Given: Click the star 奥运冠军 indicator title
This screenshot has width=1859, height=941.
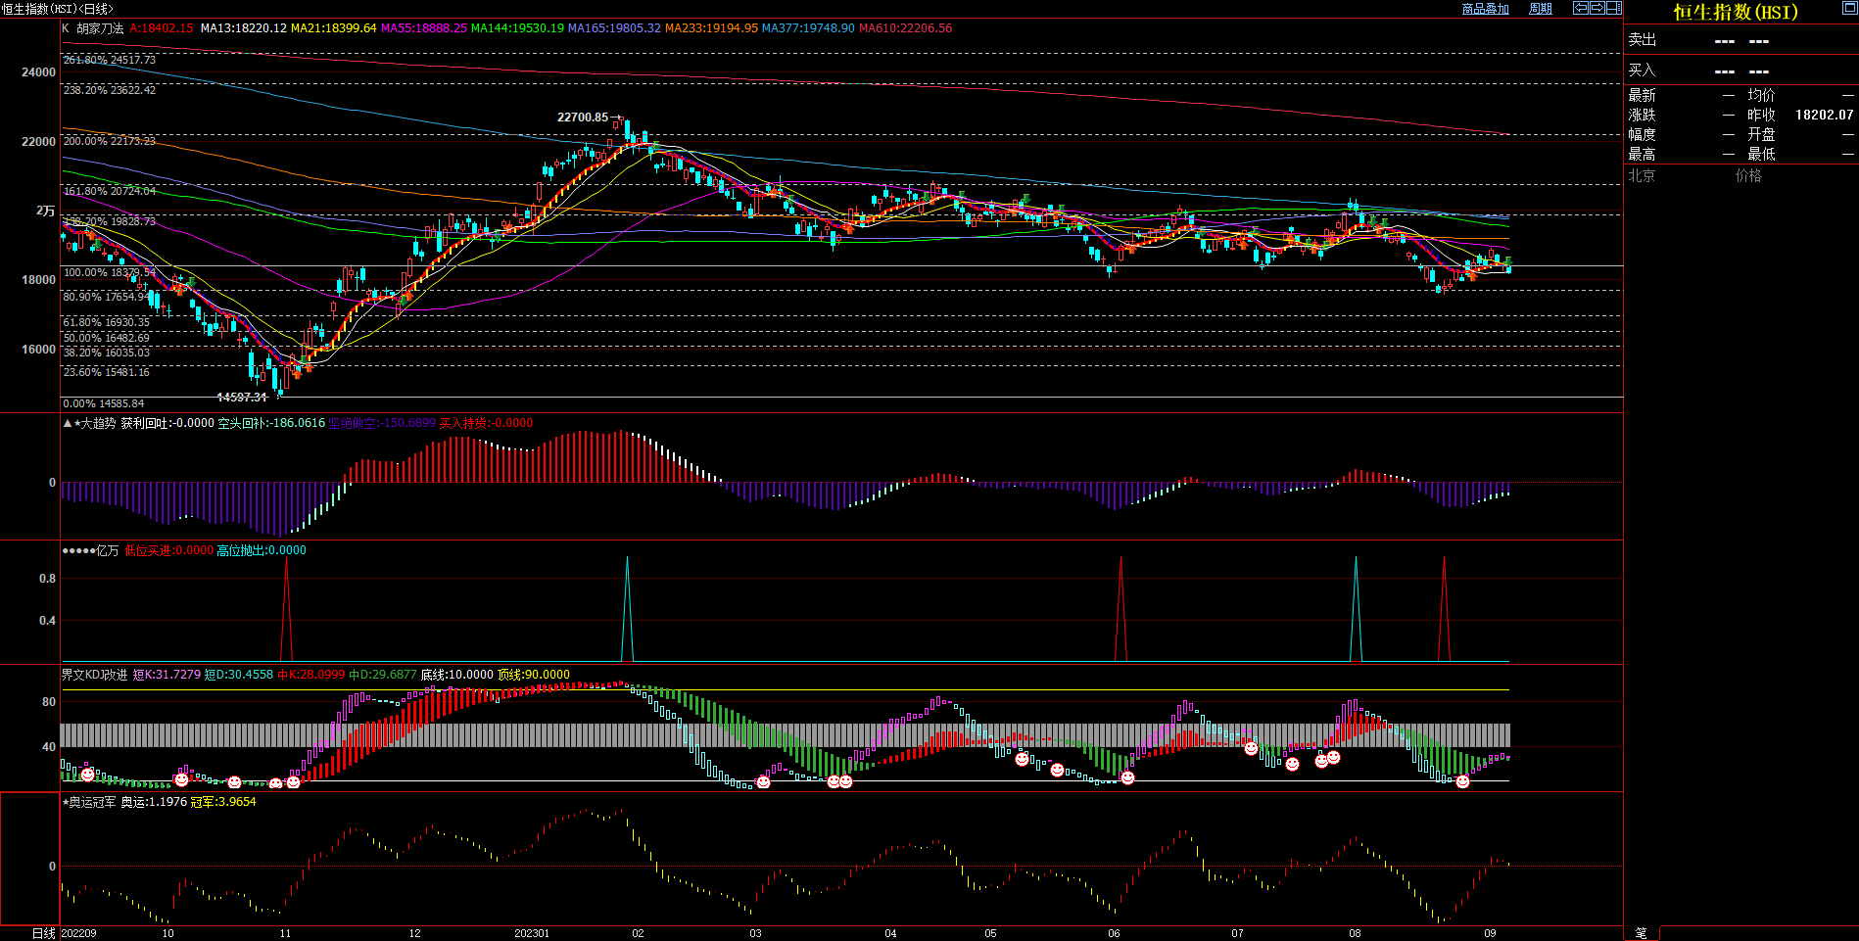Looking at the screenshot, I should (x=91, y=802).
